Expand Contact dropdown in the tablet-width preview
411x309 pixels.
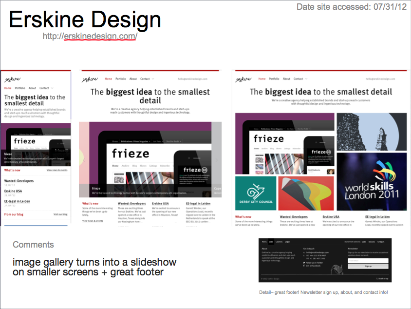(x=147, y=79)
